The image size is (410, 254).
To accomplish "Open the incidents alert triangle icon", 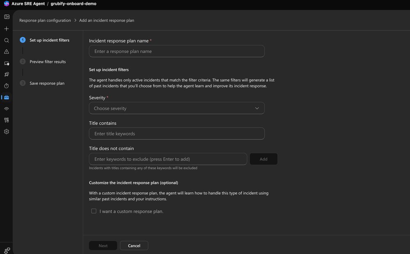I will [6, 52].
